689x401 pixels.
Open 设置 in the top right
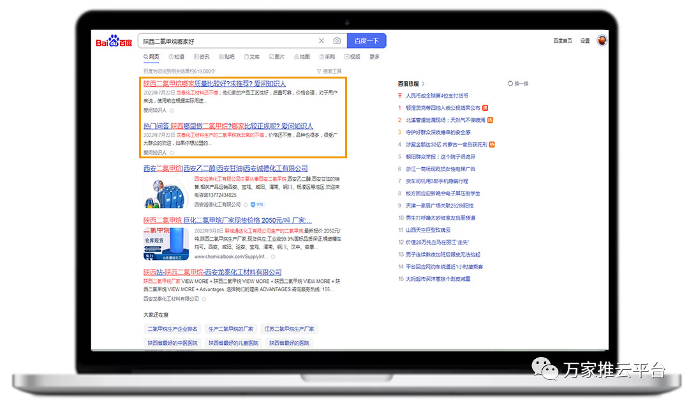(x=585, y=41)
